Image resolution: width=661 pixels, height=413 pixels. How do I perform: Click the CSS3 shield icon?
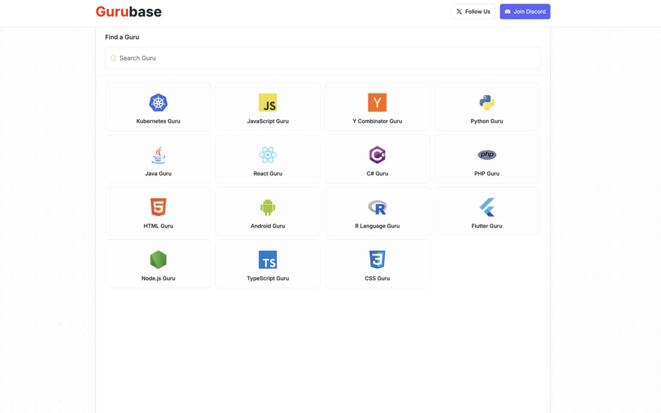point(377,260)
